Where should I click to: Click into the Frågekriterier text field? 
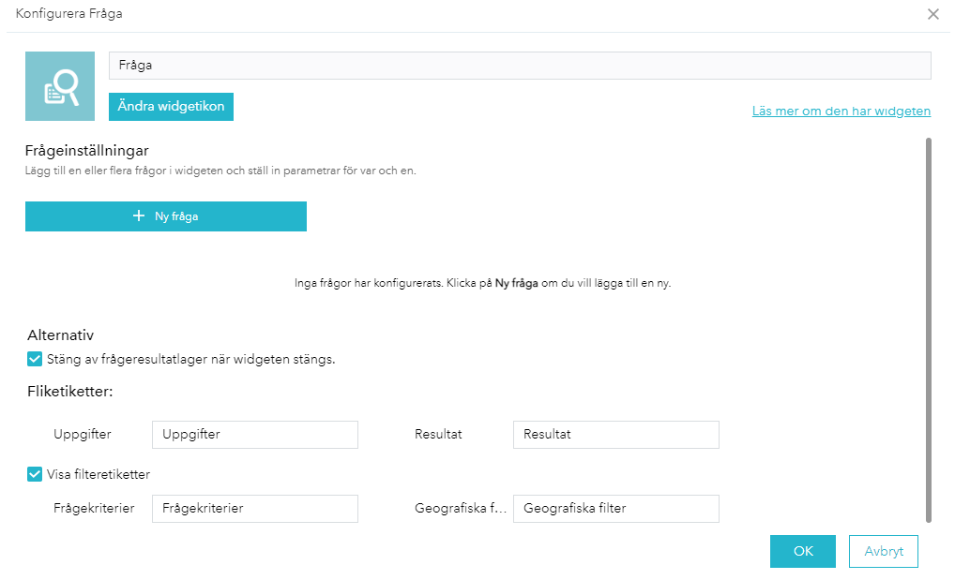(x=254, y=509)
